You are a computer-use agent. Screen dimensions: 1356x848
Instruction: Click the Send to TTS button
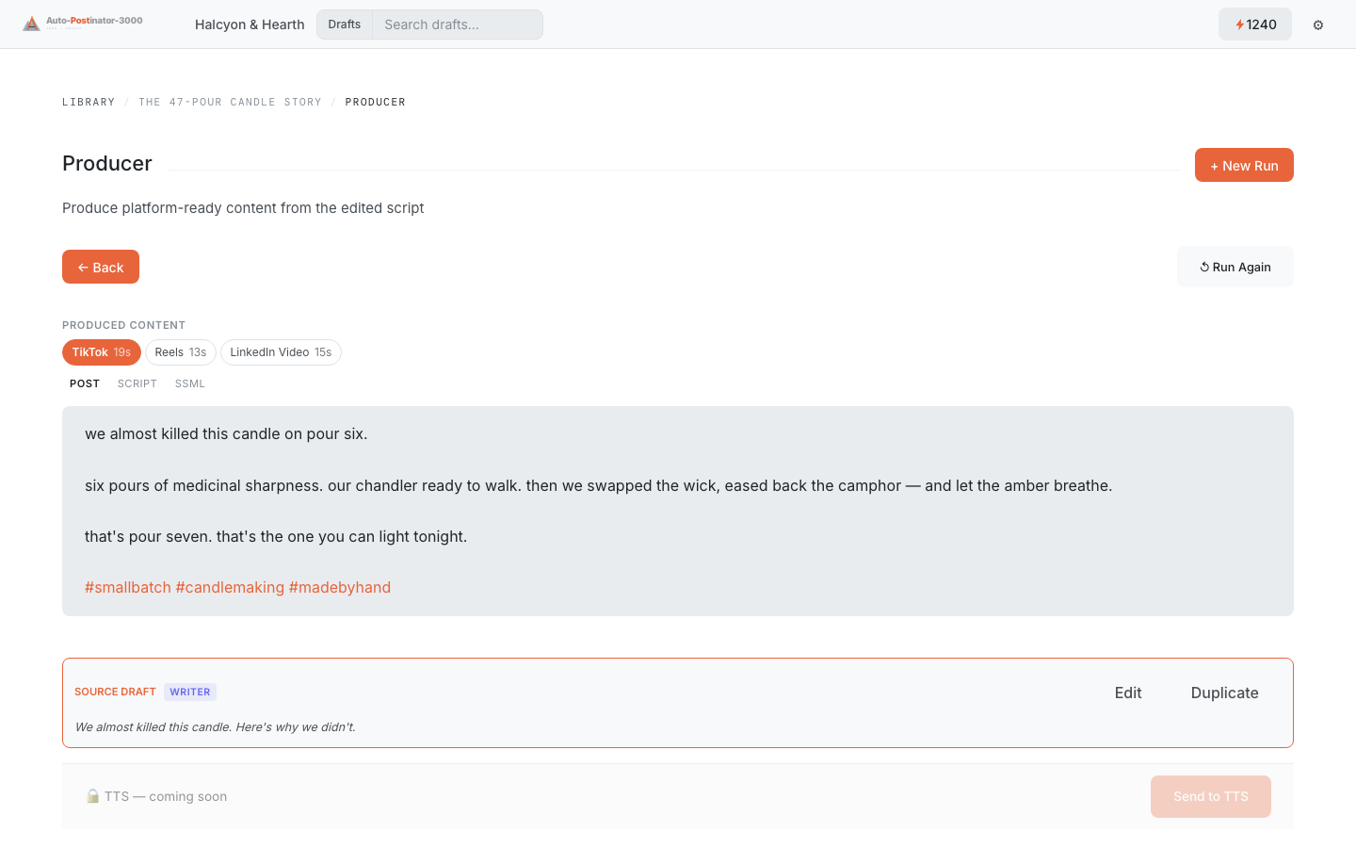click(1211, 796)
